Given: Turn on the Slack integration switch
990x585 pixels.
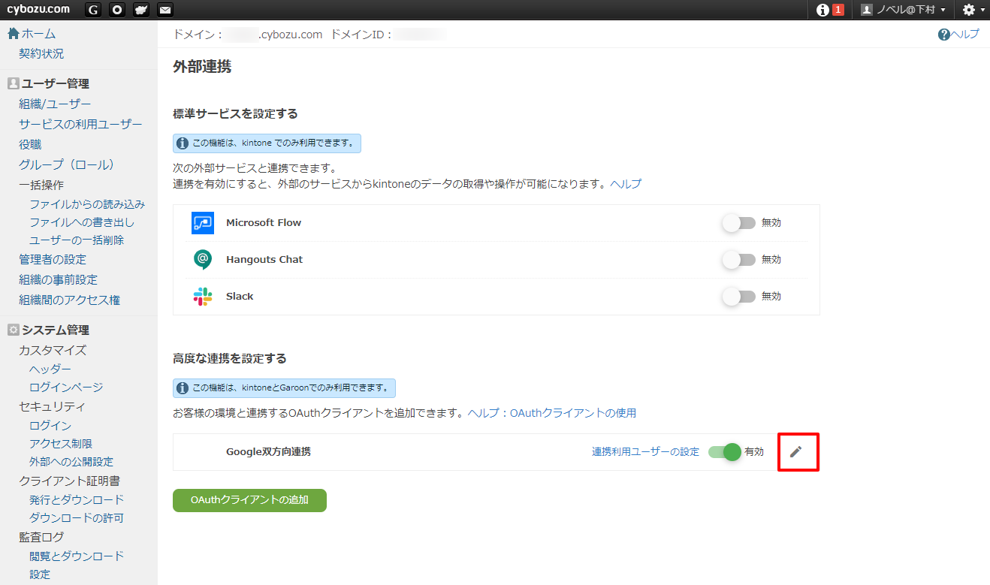Looking at the screenshot, I should click(x=738, y=297).
